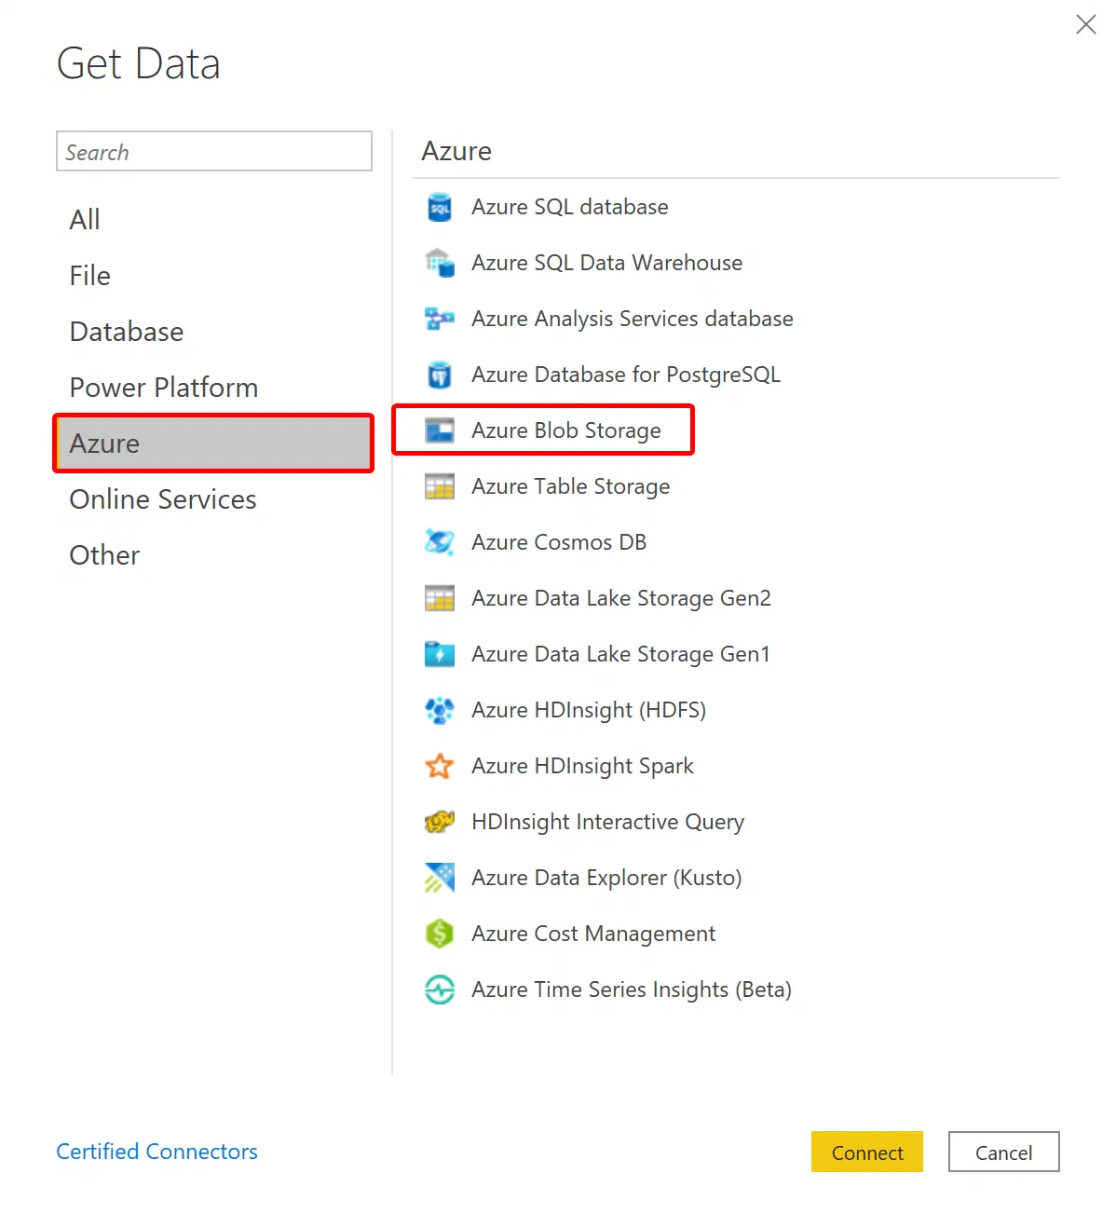Click the Azure Time Series Insights icon
The width and height of the screenshot is (1116, 1228).
click(x=439, y=989)
